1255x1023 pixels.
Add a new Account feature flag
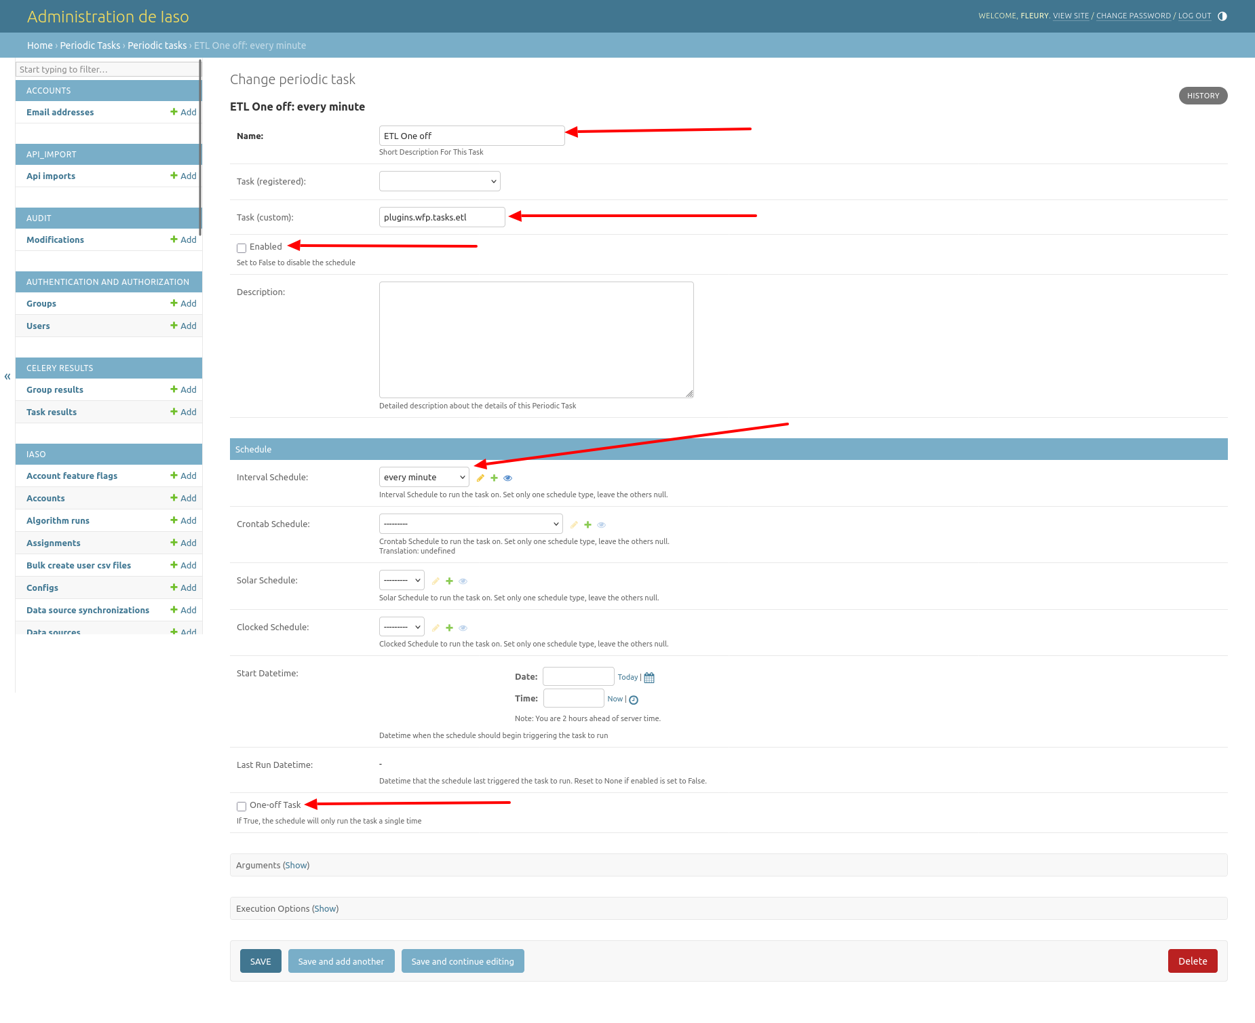coord(183,476)
